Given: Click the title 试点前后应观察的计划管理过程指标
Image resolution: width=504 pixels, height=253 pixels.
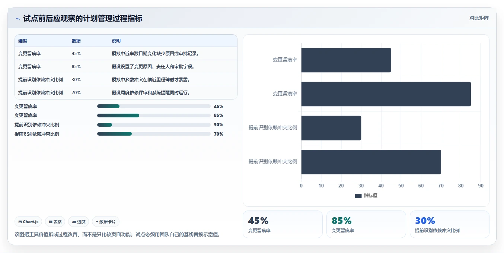Looking at the screenshot, I should (x=83, y=19).
